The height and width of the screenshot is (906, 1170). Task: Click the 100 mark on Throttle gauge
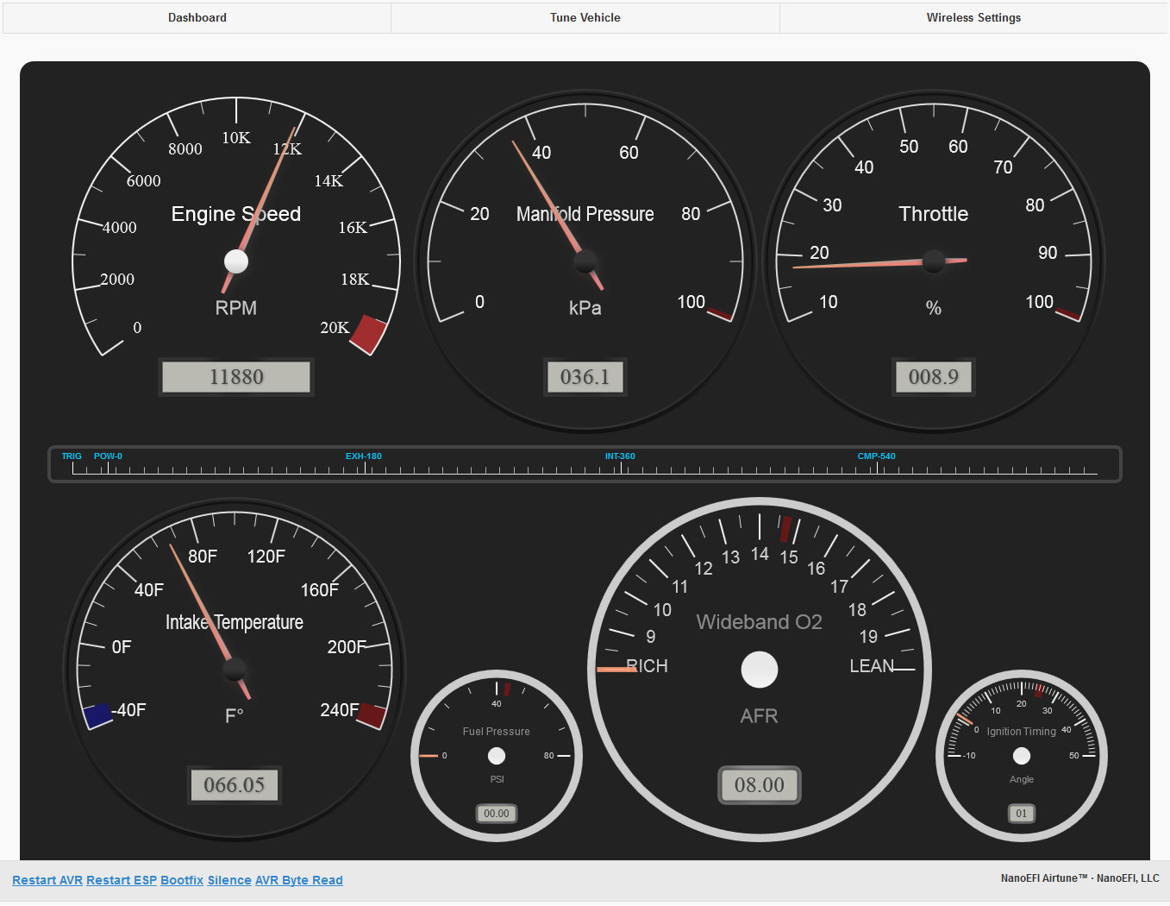[x=1040, y=302]
